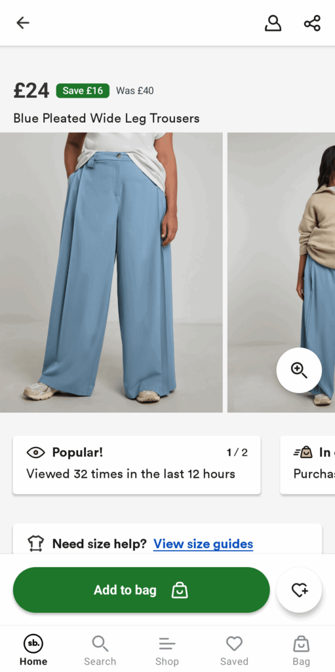Viewport: 335px width, 672px height.
Task: Go to the Home tab
Action: pyautogui.click(x=33, y=650)
